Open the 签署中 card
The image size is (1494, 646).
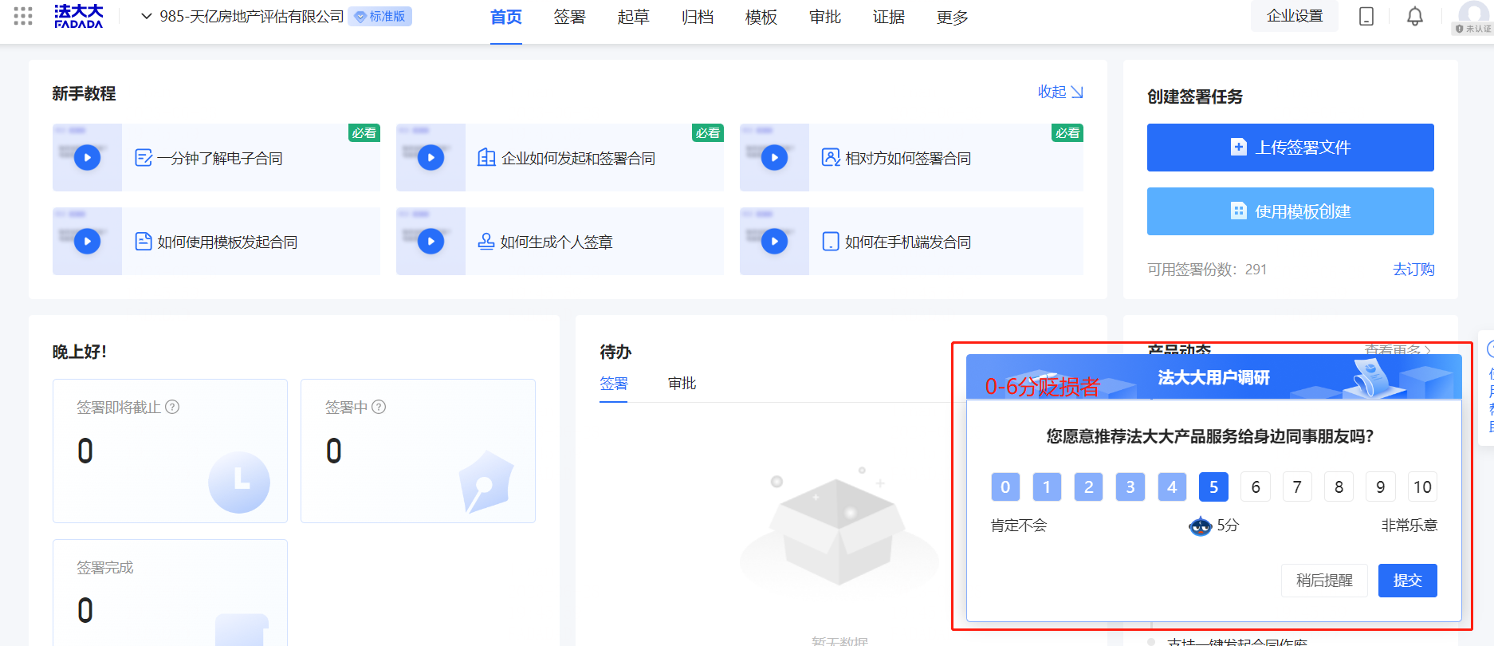(418, 451)
